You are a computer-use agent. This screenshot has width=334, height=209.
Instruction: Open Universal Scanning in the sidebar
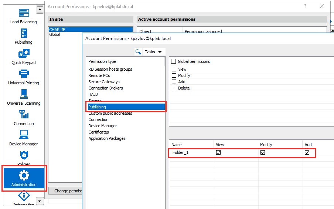pyautogui.click(x=24, y=97)
